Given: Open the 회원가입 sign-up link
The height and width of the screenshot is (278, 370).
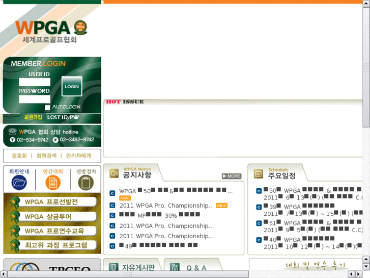Looking at the screenshot, I should point(33,117).
